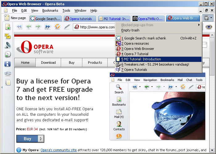
Task: Reload the page with the orange Reload icon
Action: (x=57, y=27)
